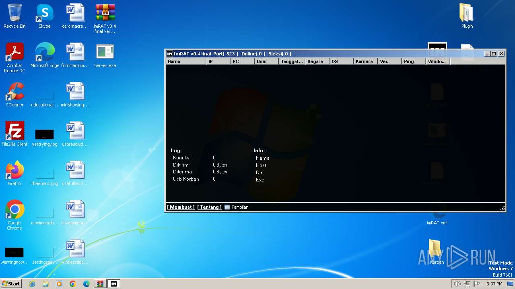Click the Host info label
This screenshot has width=515, height=289.
[261, 165]
